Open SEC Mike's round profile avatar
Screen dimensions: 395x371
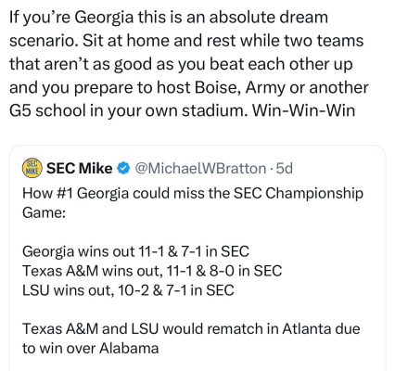pyautogui.click(x=32, y=169)
